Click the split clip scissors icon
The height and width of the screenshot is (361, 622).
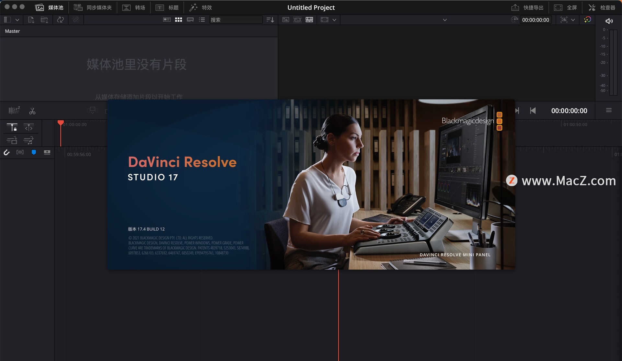point(32,111)
